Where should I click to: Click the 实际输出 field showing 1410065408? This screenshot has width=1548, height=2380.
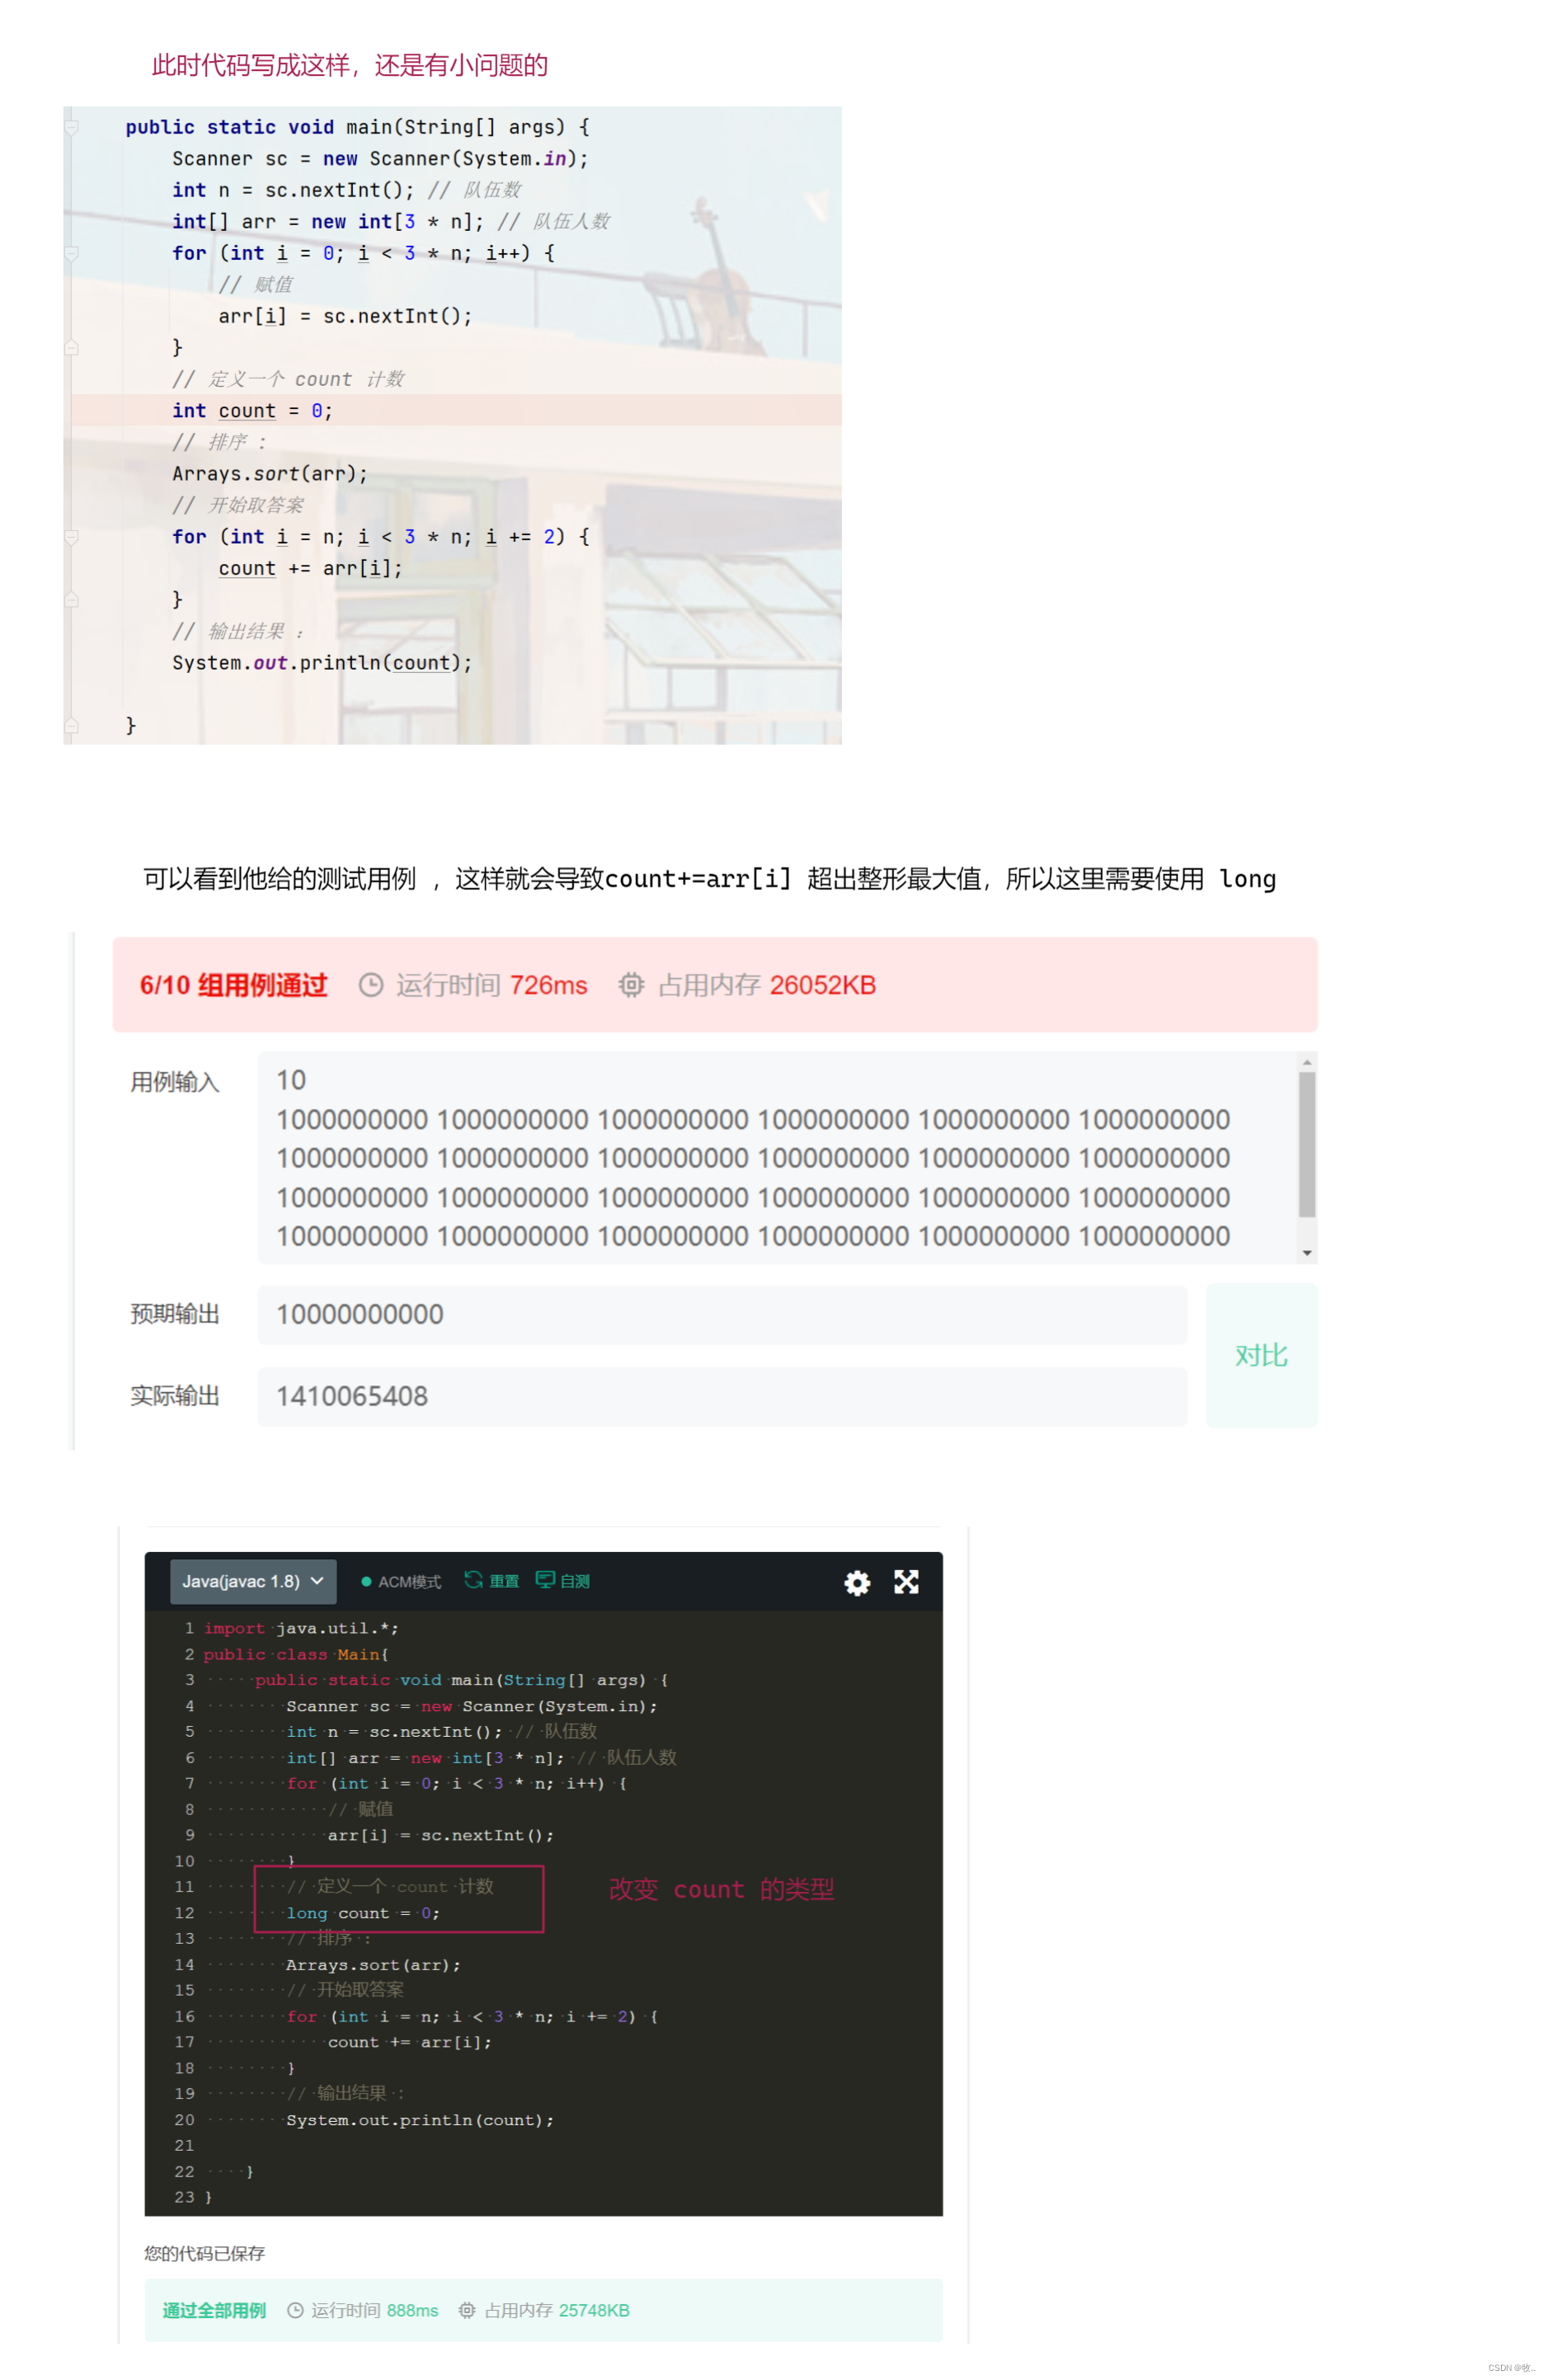(x=722, y=1396)
